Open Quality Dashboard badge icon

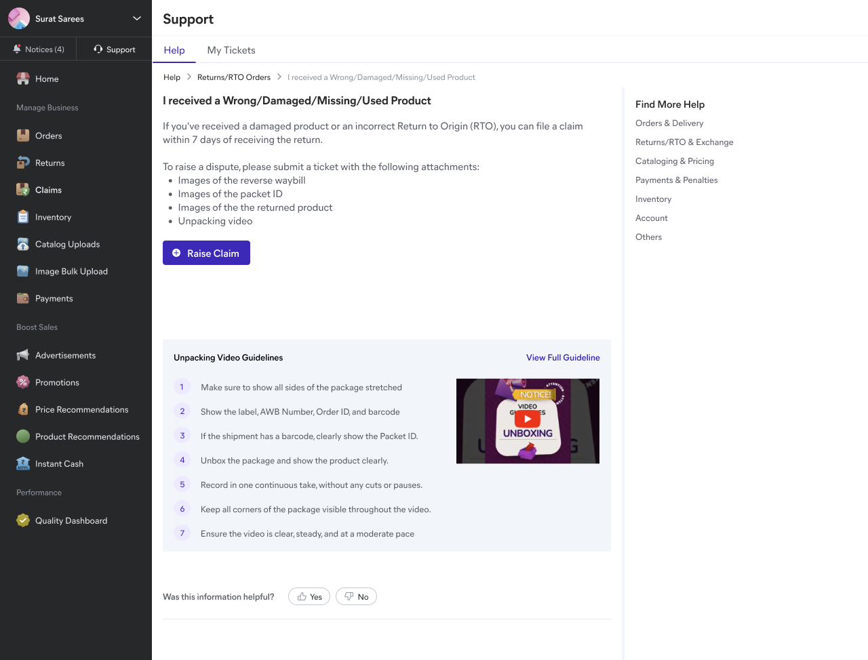tap(23, 520)
